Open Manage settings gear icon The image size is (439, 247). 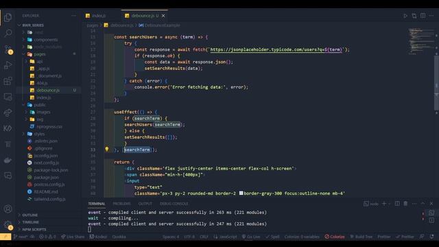coord(8,224)
